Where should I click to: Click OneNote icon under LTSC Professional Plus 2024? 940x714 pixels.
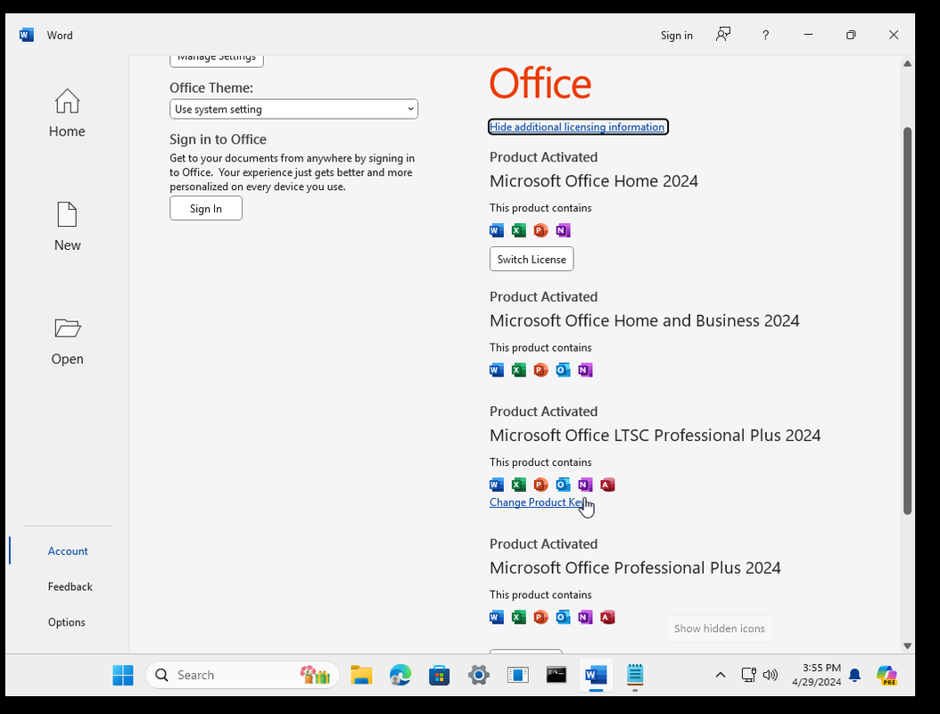click(585, 485)
